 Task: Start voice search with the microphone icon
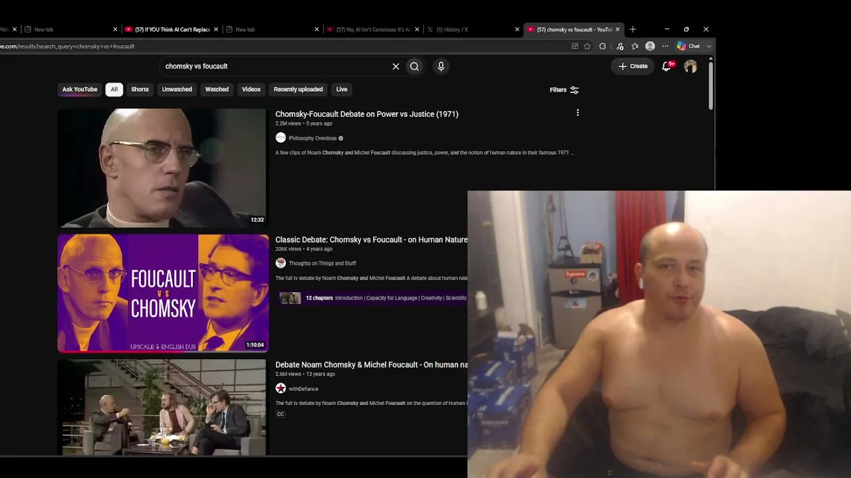[441, 66]
